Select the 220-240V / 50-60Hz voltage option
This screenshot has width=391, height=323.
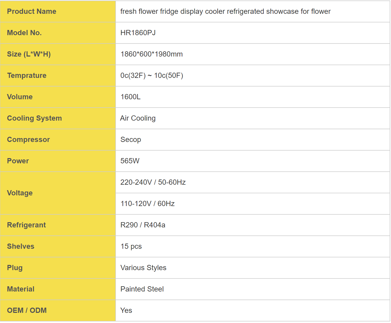pos(153,182)
